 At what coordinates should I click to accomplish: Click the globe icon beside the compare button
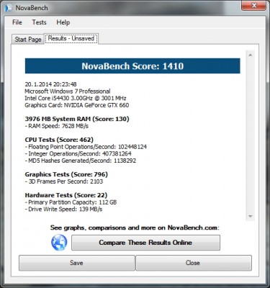pos(59,243)
